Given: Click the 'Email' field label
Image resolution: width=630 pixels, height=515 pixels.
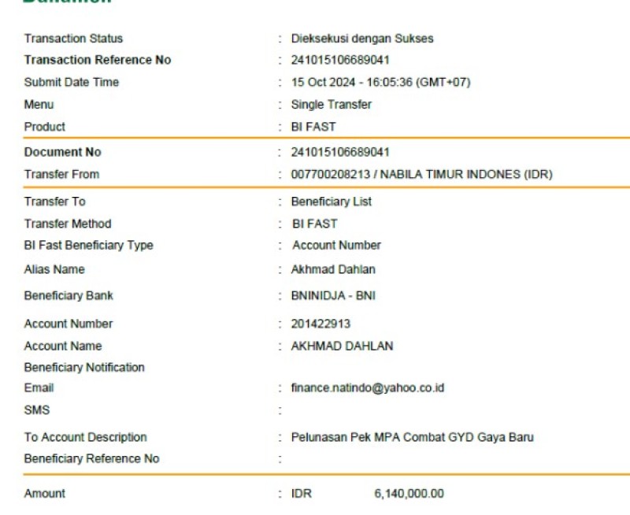Looking at the screenshot, I should (39, 387).
